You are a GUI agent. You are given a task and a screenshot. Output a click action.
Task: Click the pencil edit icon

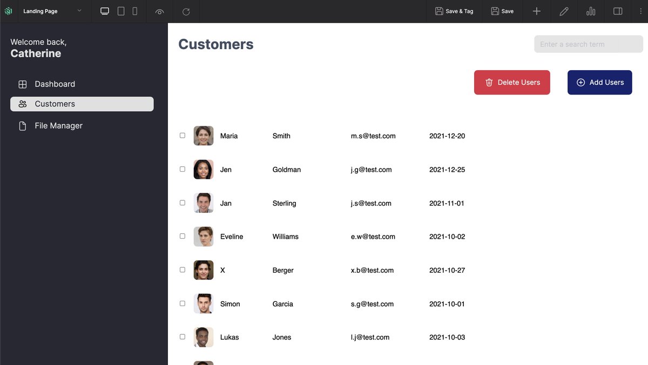point(564,11)
